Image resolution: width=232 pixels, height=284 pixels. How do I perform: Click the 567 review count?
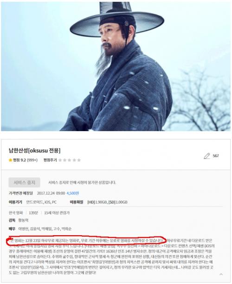click(216, 156)
